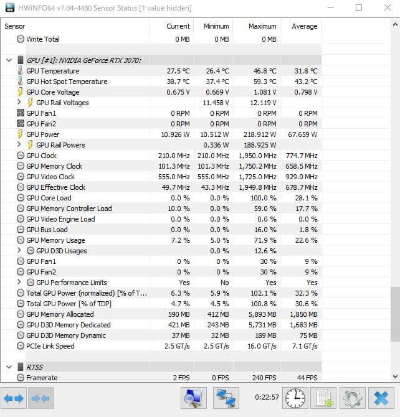Click the Sensor column header

(75, 26)
